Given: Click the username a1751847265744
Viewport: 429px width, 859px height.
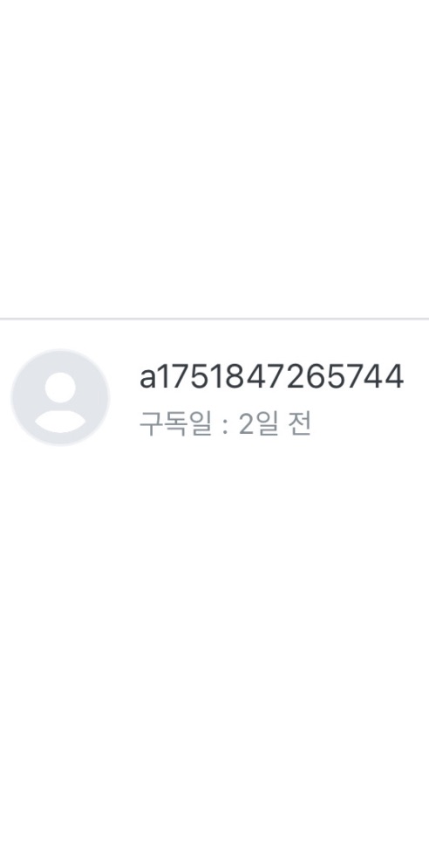Looking at the screenshot, I should point(271,377).
